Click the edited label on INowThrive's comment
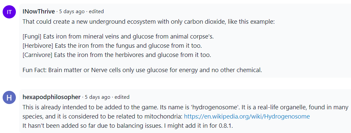 tap(96, 12)
